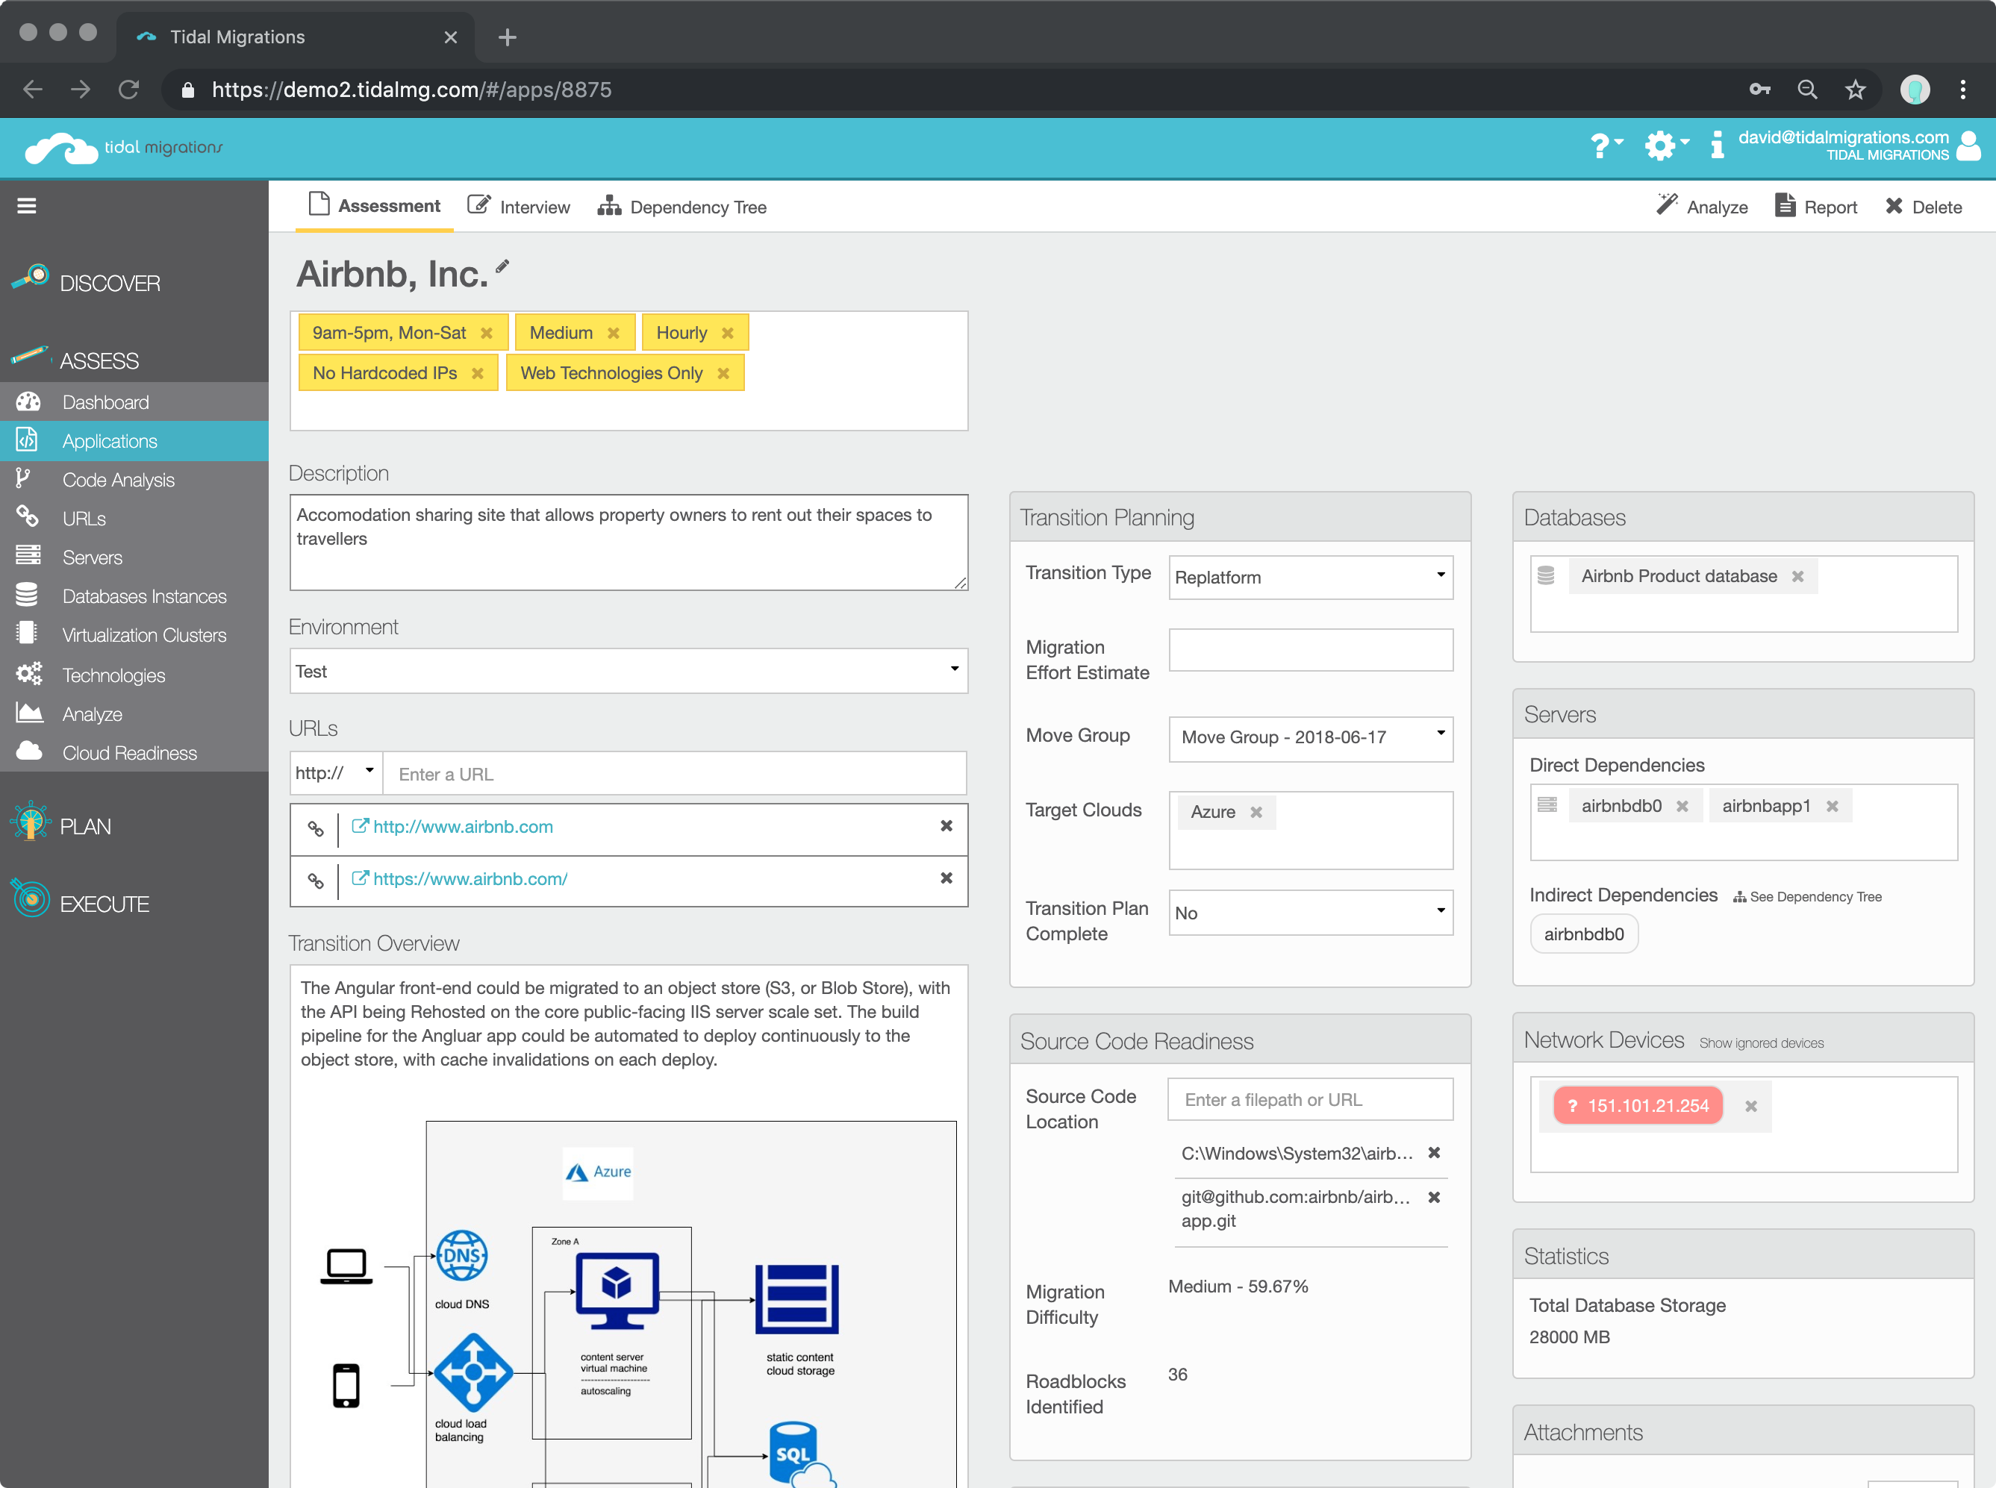Open the settings gear menu
This screenshot has height=1488, width=1996.
click(x=1666, y=145)
